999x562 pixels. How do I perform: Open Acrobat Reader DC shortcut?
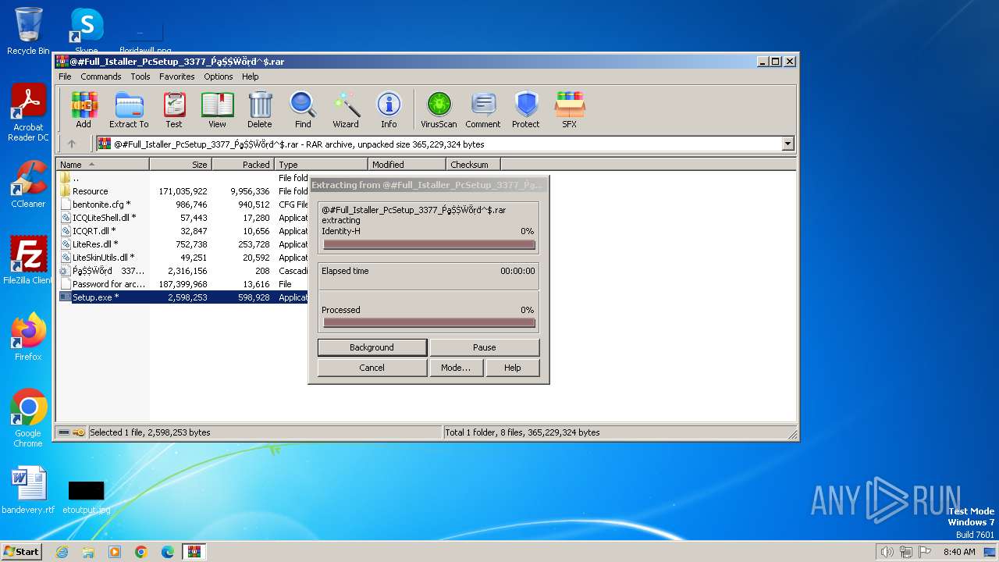(28, 112)
